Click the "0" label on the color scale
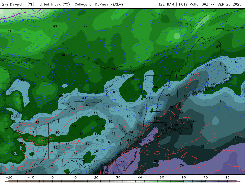Screen dimensions: 245x183 [52, 178]
